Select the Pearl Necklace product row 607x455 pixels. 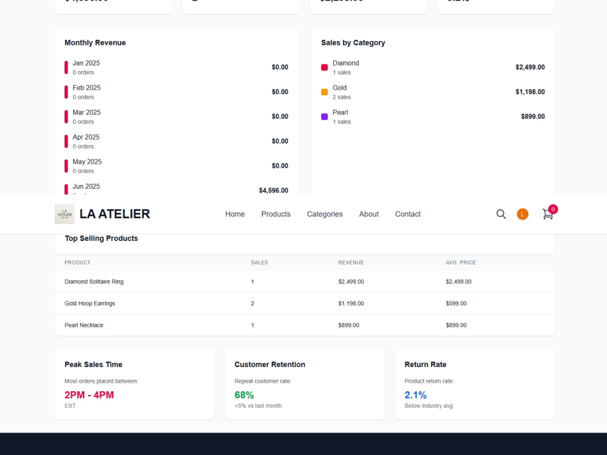pyautogui.click(x=305, y=325)
